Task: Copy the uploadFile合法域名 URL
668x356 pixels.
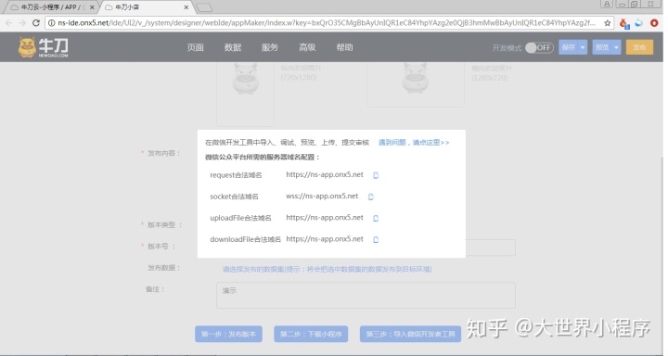Action: click(x=376, y=218)
